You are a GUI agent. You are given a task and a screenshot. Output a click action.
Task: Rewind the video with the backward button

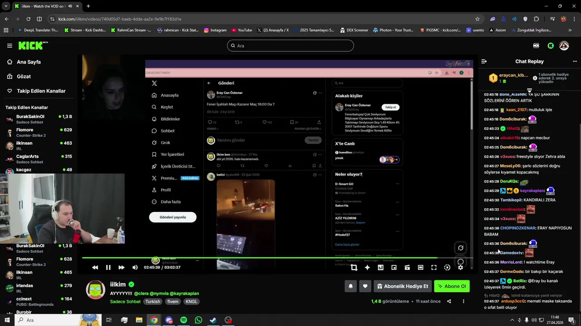click(x=95, y=268)
